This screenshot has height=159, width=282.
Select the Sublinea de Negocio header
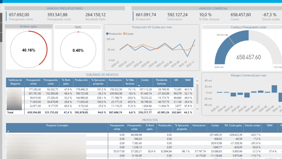[15, 82]
